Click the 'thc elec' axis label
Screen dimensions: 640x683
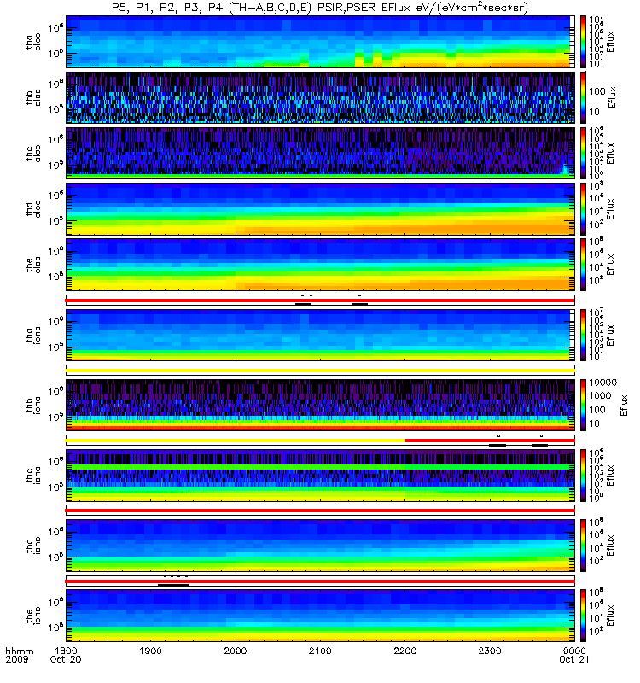[33, 153]
